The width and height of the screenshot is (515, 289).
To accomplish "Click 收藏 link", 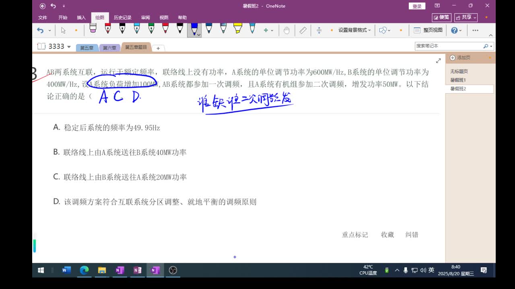I will tap(387, 235).
